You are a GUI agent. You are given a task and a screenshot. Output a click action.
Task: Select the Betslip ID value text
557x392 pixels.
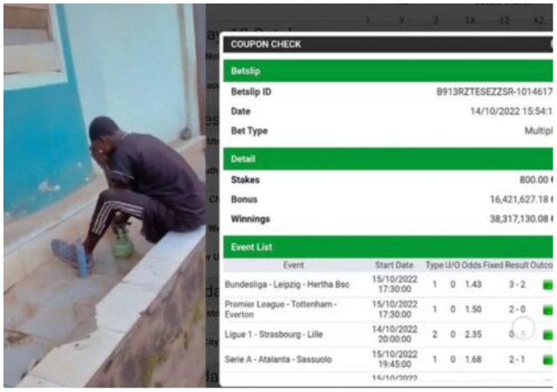pos(494,92)
